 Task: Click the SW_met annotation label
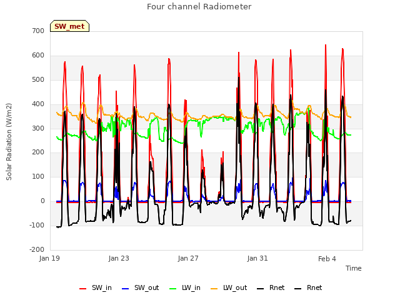coord(69,26)
